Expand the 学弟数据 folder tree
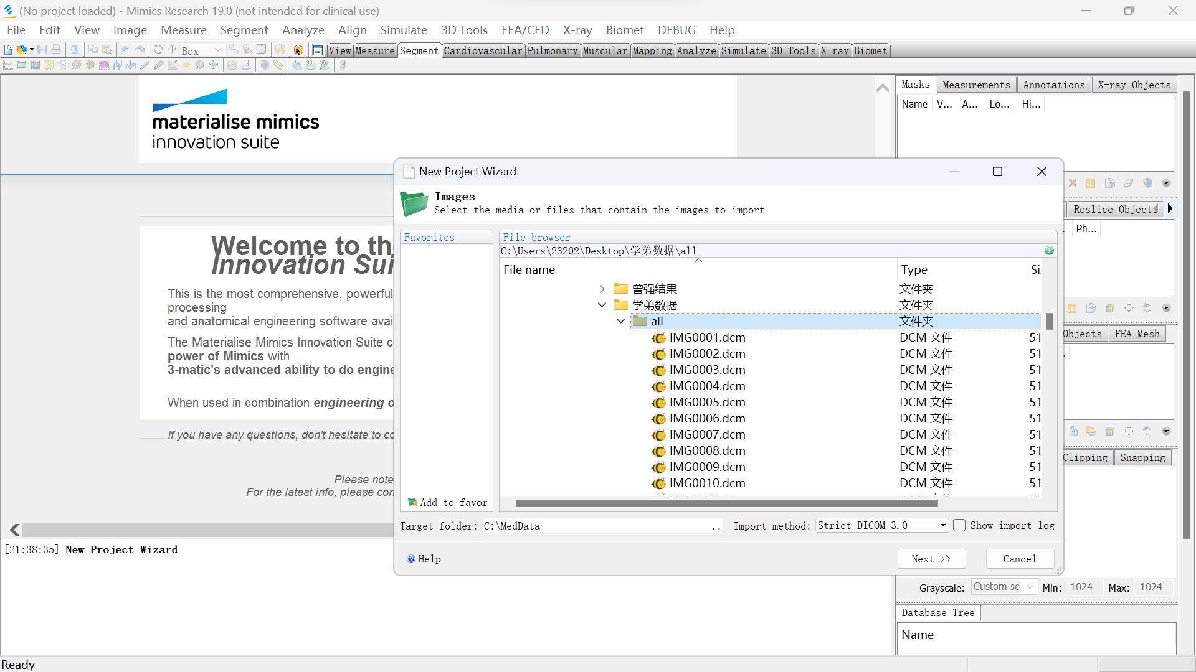 coord(602,304)
